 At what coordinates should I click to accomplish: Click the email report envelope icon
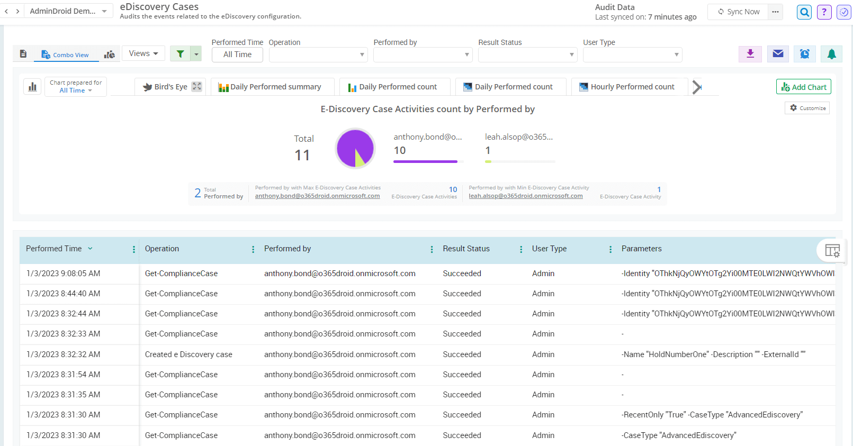(x=778, y=54)
